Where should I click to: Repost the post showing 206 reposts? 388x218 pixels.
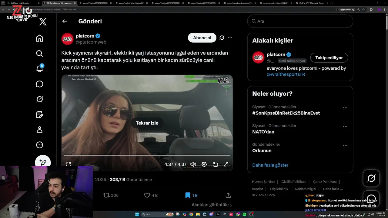111,195
